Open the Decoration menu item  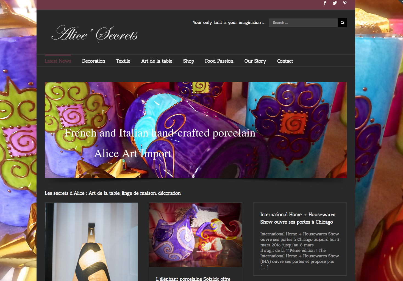coord(94,61)
